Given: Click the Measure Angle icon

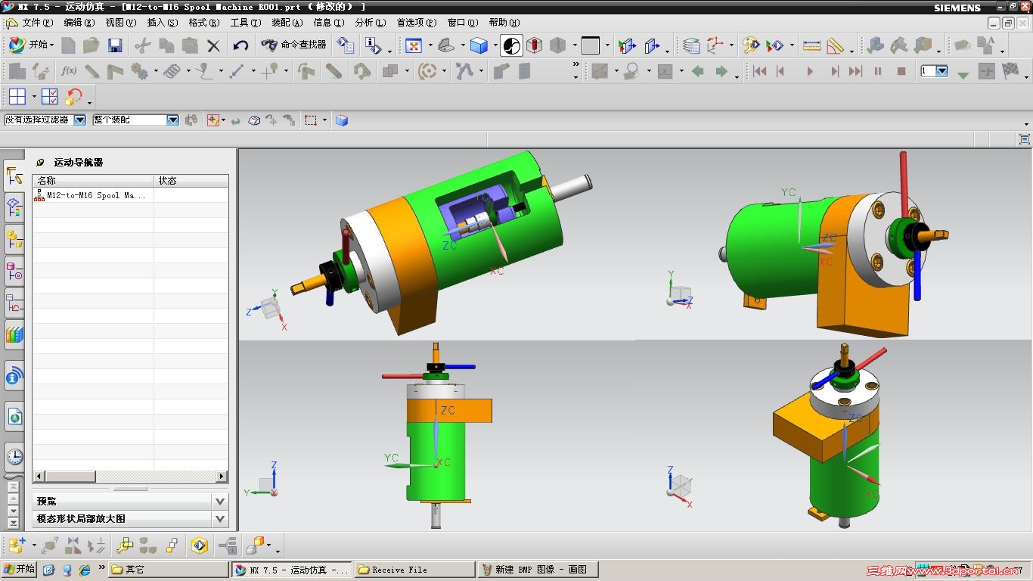Looking at the screenshot, I should pos(835,45).
